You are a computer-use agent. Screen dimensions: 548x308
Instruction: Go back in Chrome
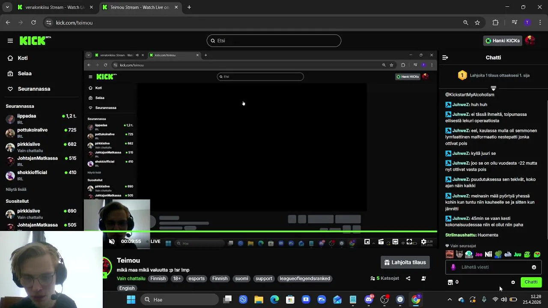click(x=8, y=23)
